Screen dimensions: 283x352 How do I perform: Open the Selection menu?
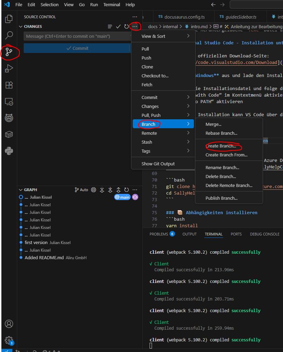[x=50, y=4]
